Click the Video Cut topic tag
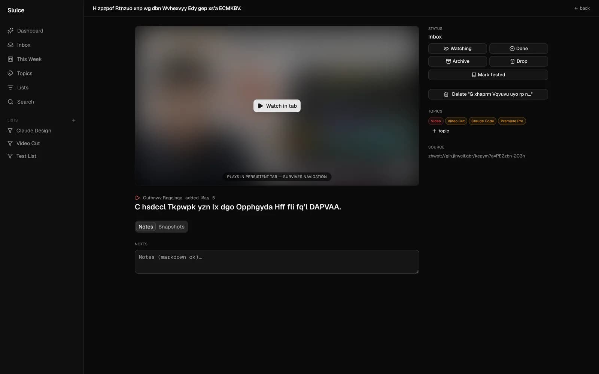The image size is (599, 374). pos(456,121)
